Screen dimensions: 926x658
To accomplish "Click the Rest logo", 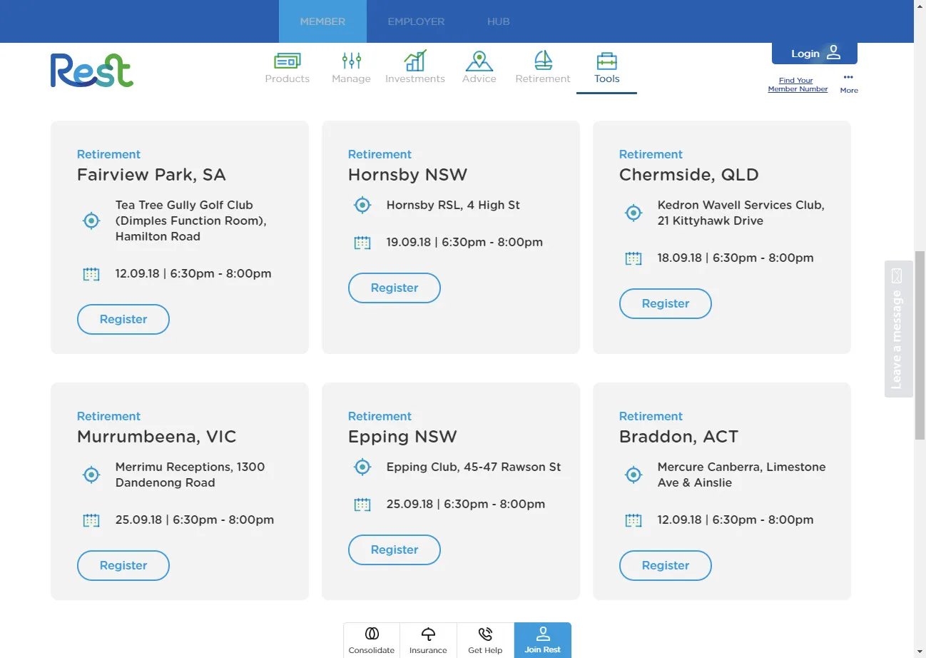I will click(x=91, y=70).
